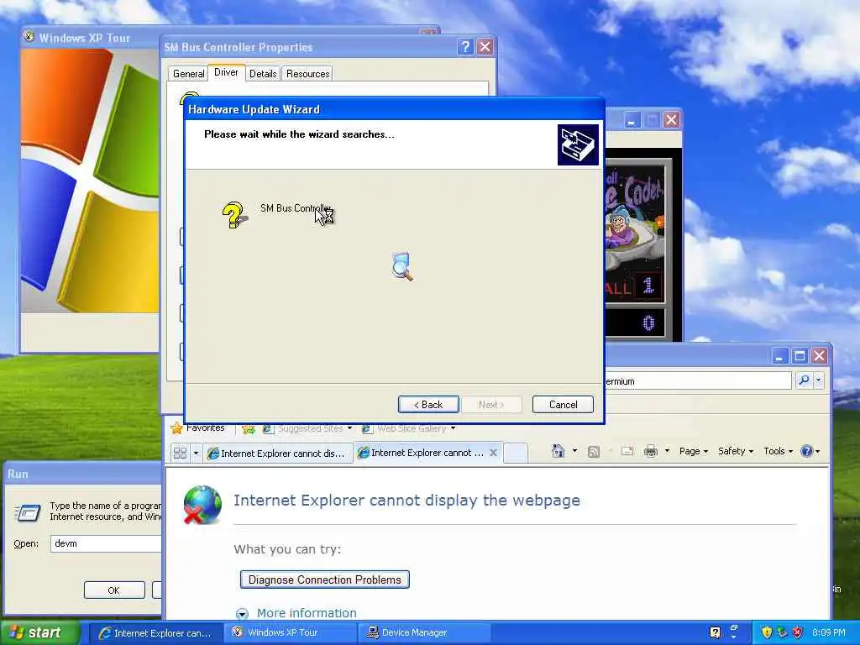Viewport: 860px width, 645px height.
Task: Switch to the first Internet Explorer tab
Action: tap(277, 453)
